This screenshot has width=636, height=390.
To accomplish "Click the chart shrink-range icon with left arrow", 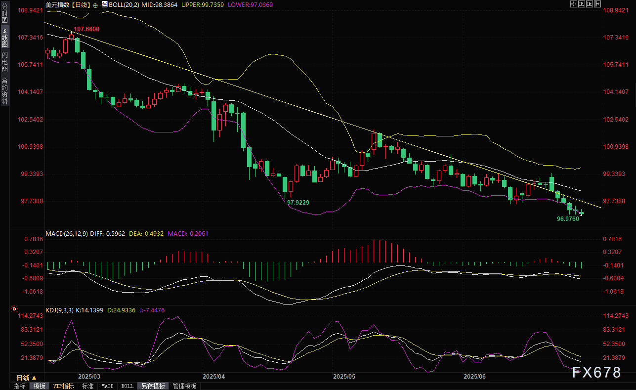I will [x=582, y=4].
